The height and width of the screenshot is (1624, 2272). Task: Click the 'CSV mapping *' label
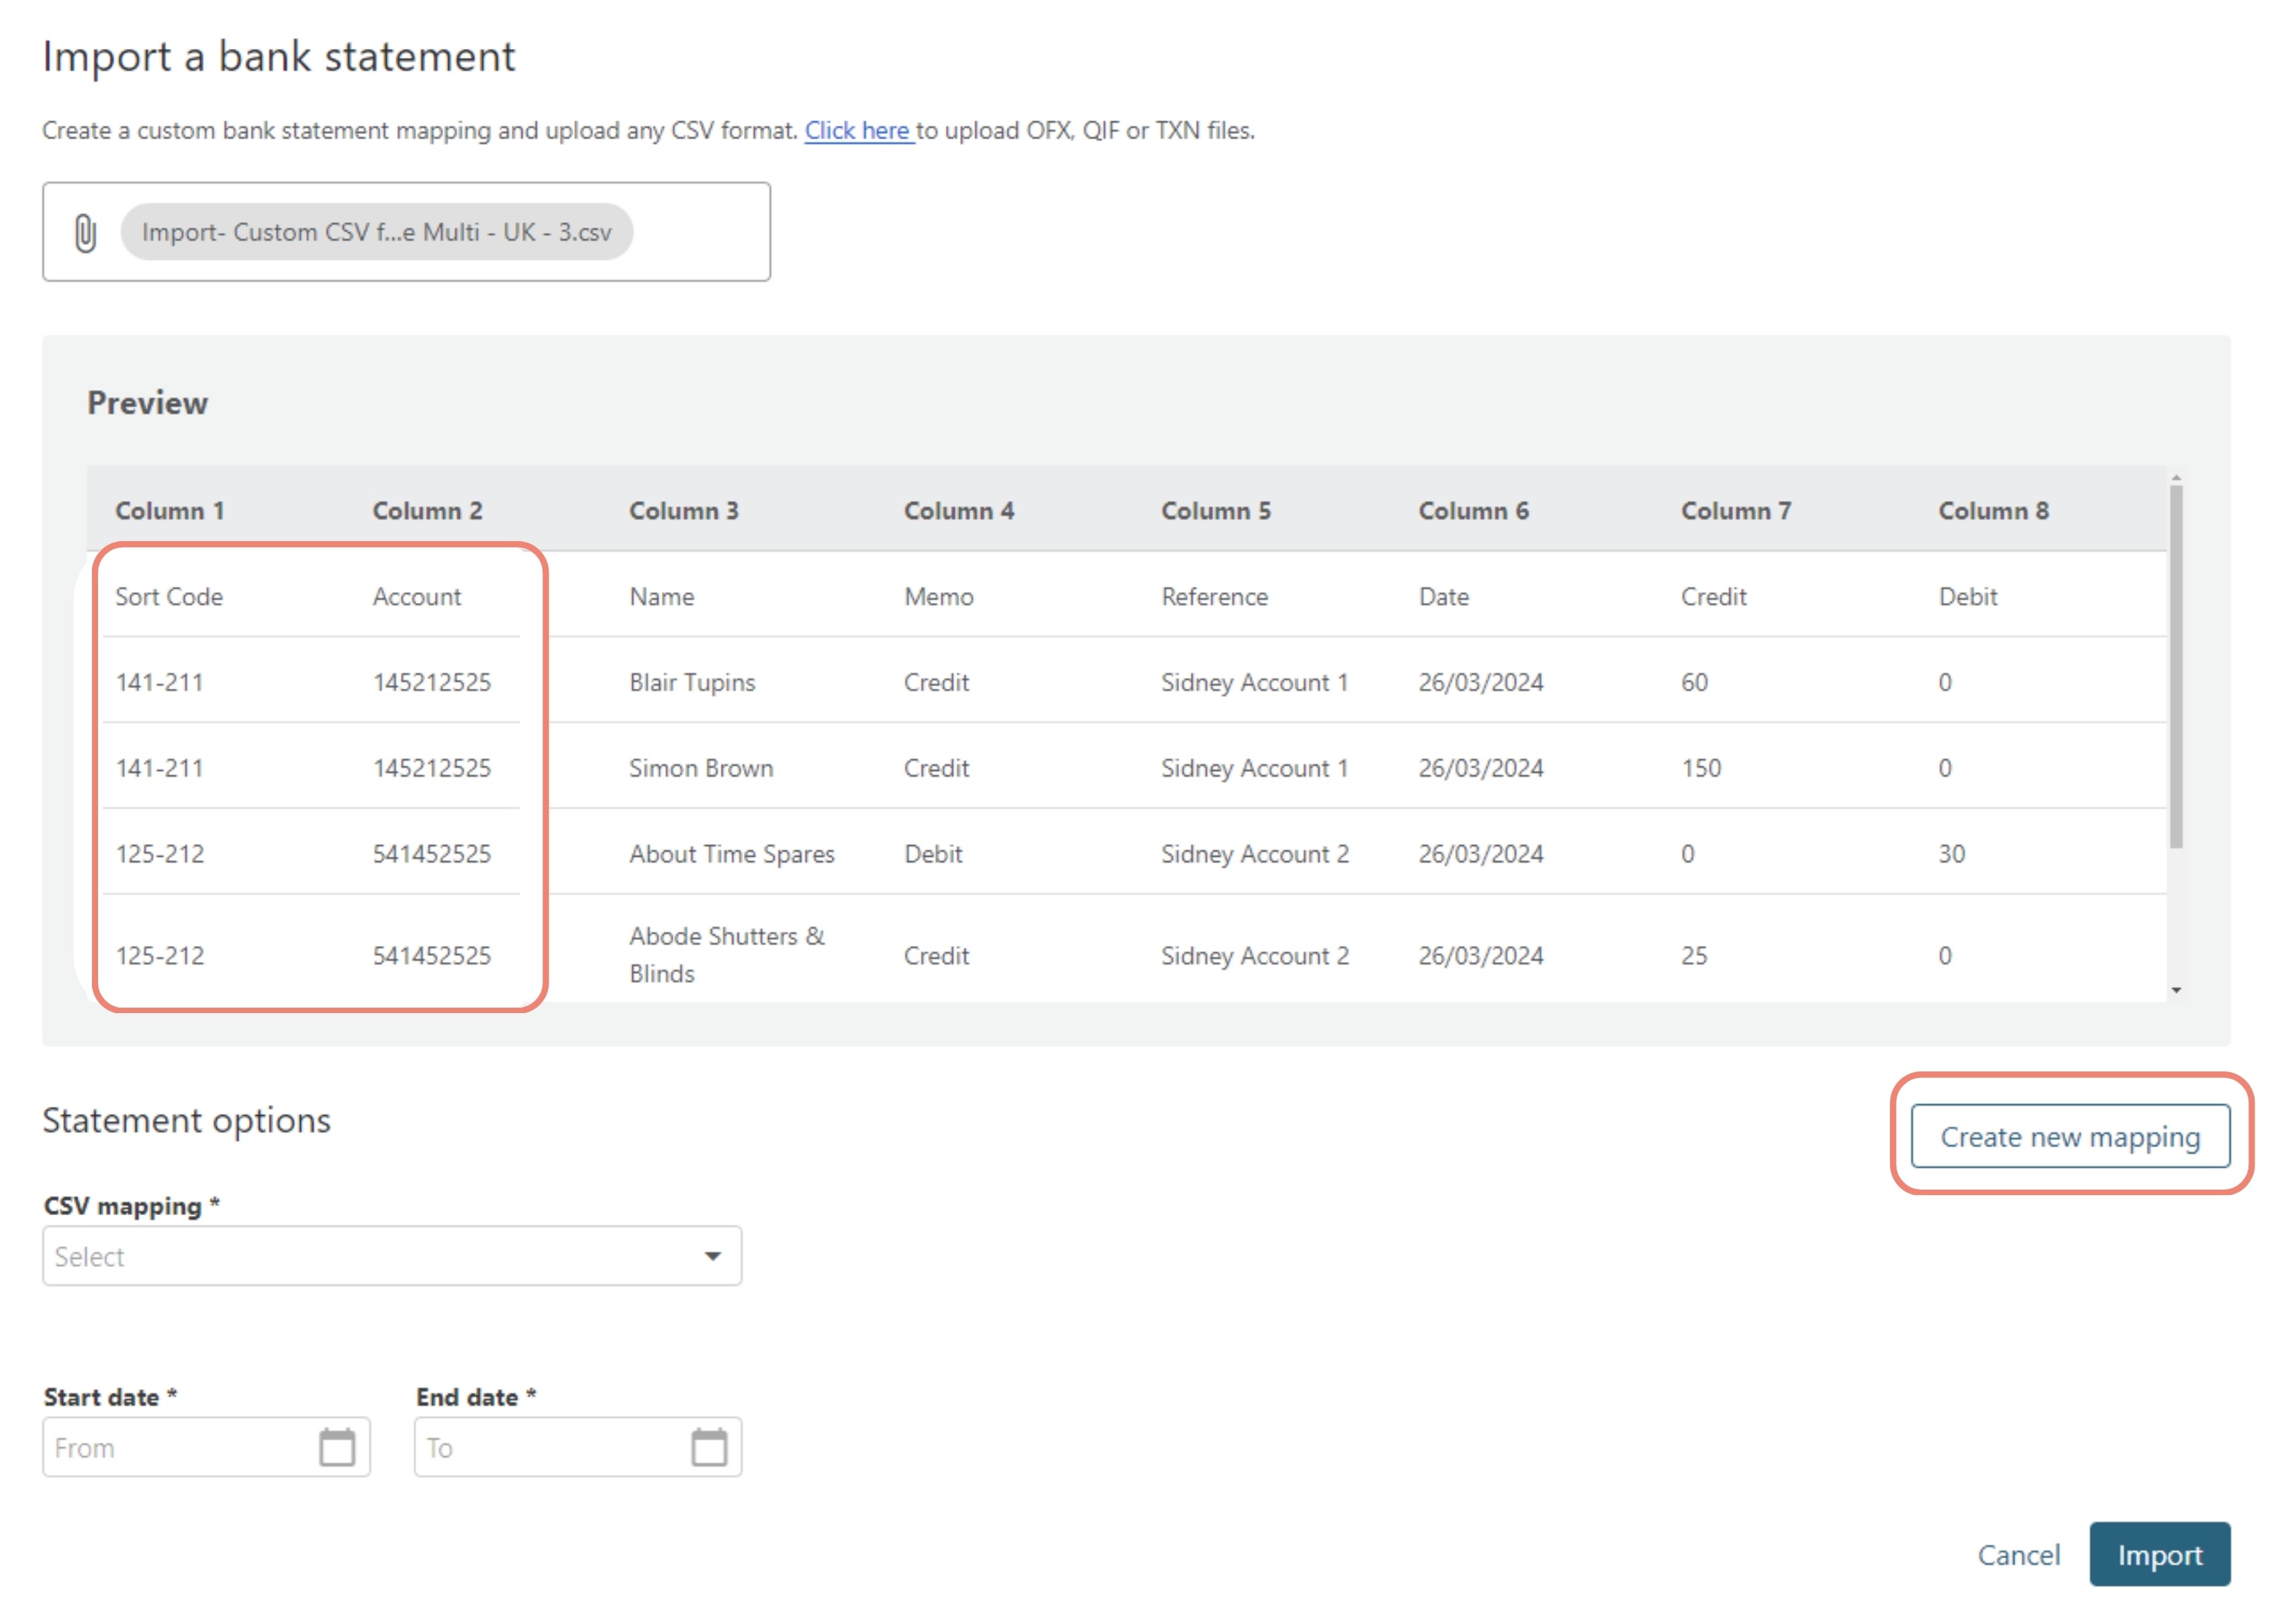pos(132,1206)
